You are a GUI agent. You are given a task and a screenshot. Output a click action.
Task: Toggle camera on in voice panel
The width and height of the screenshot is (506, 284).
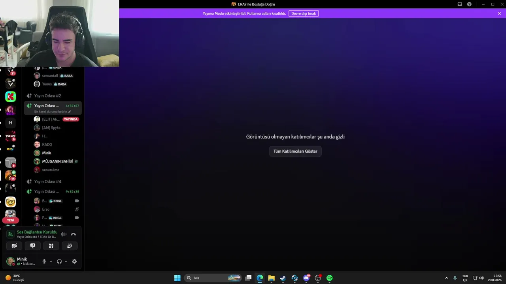pos(14,246)
